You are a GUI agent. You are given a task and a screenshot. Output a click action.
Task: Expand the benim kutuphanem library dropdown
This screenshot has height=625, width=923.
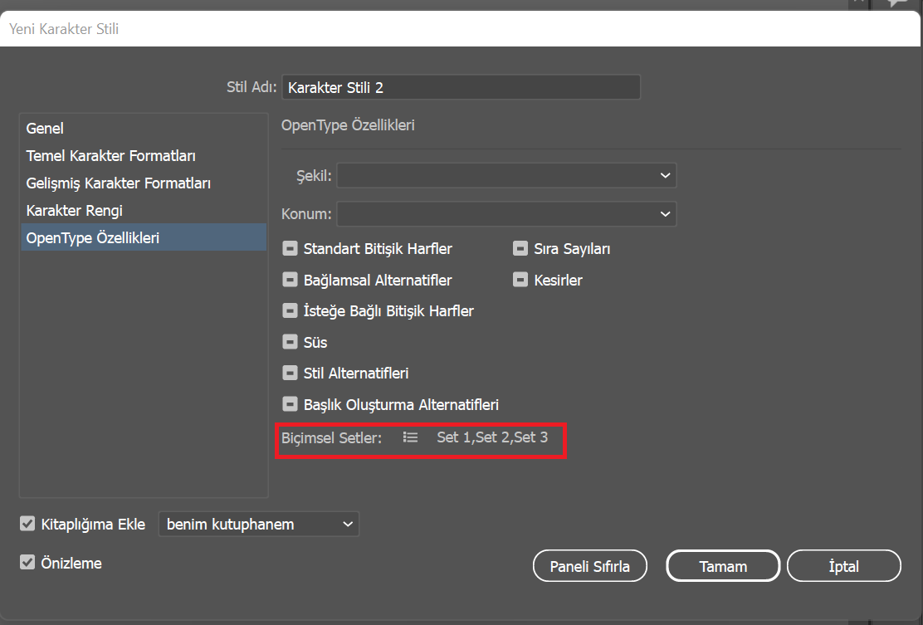coord(258,524)
